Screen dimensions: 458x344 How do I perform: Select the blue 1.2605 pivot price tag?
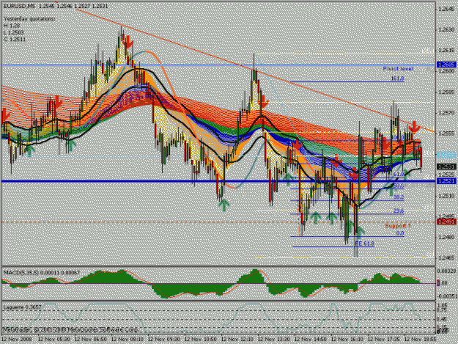(446, 65)
